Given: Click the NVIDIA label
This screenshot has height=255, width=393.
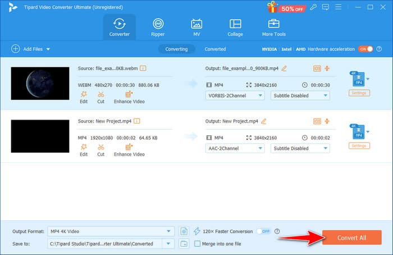Looking at the screenshot, I should coord(269,49).
